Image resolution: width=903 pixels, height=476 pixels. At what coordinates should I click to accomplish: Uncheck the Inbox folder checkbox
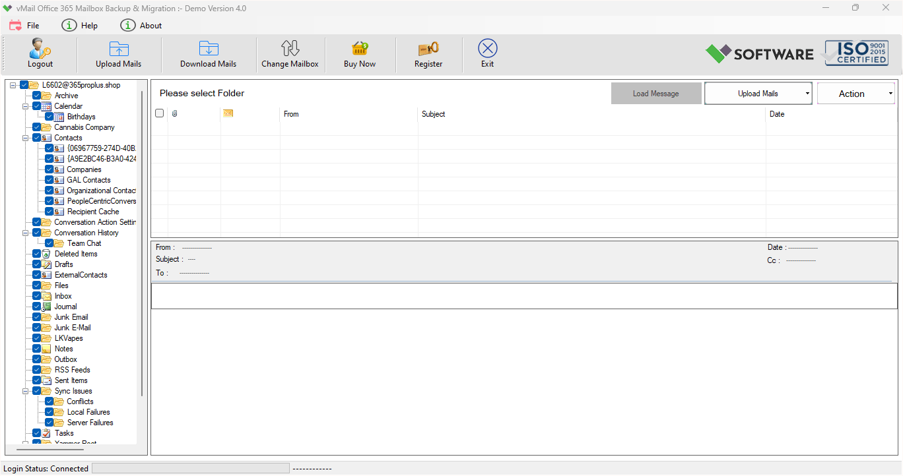(x=36, y=296)
